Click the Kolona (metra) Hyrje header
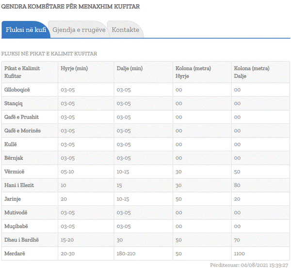This screenshot has width=291, height=270. point(193,72)
